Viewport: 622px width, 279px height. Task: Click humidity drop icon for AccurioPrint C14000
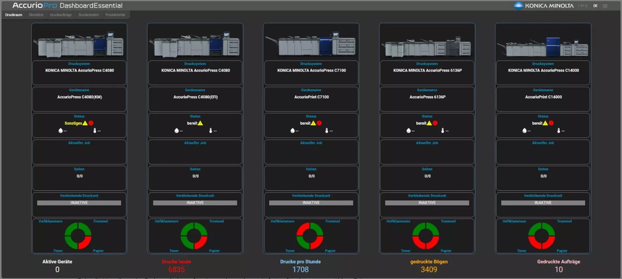click(x=524, y=131)
